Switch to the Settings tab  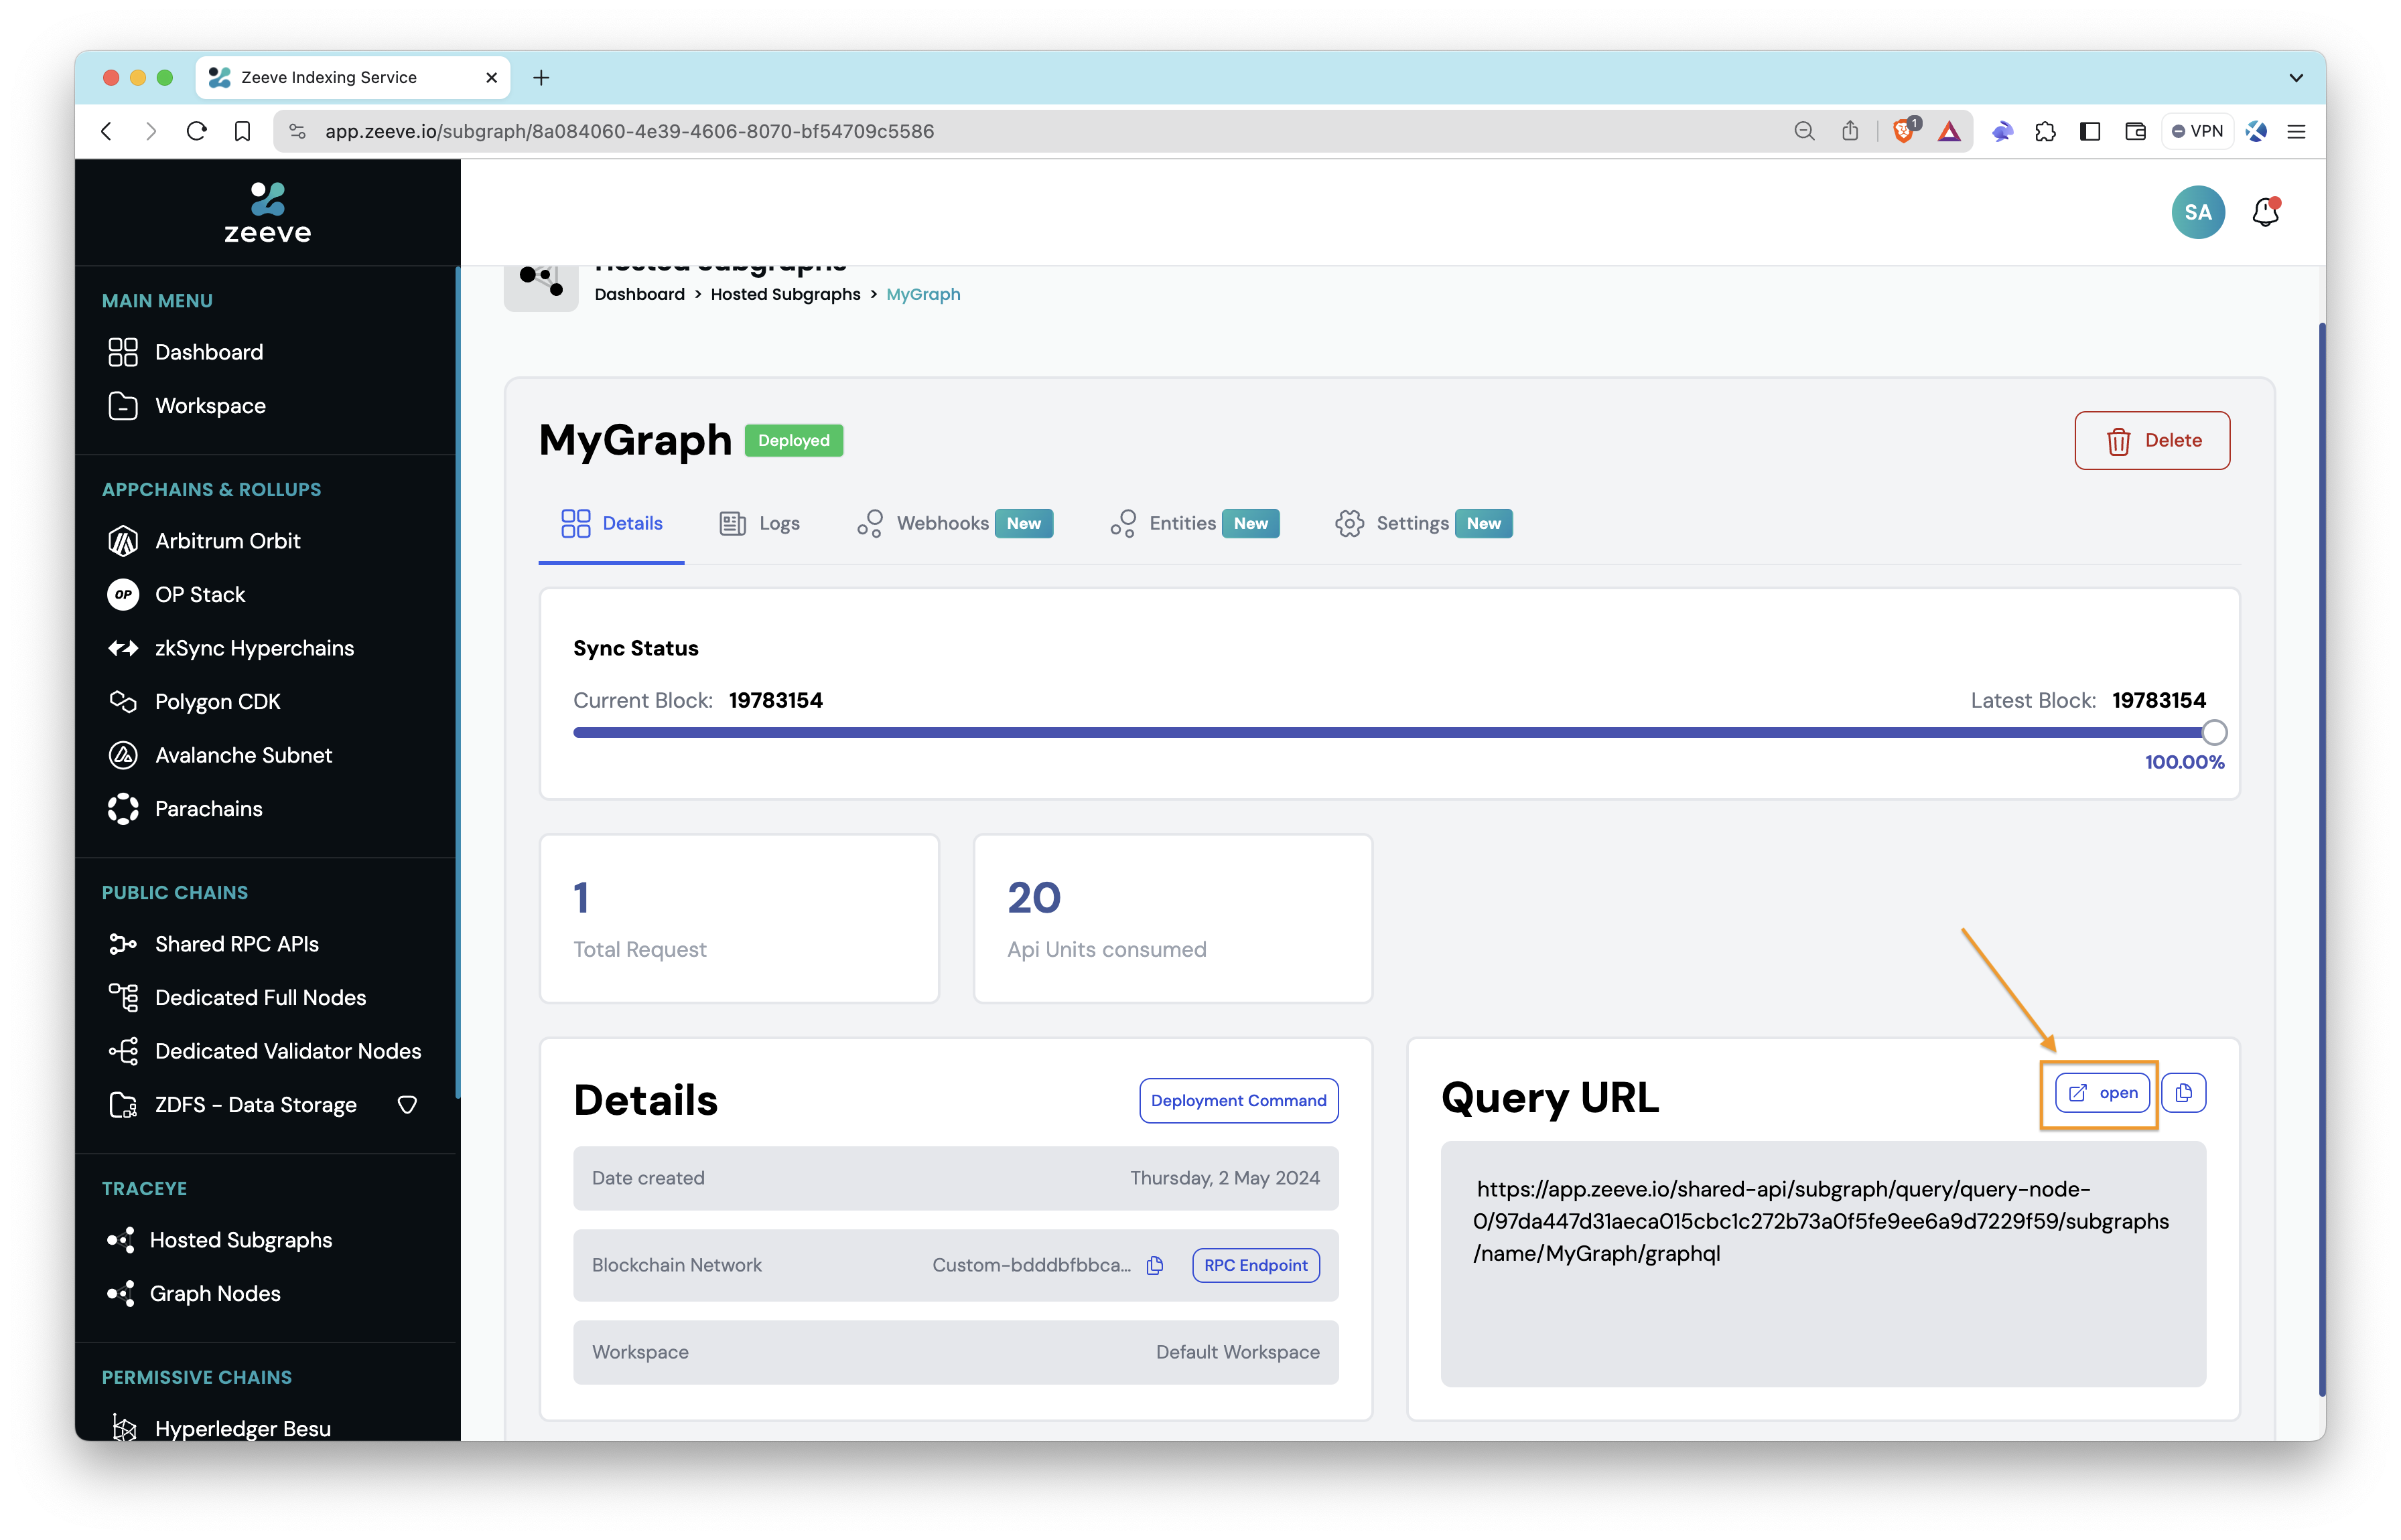1423,523
